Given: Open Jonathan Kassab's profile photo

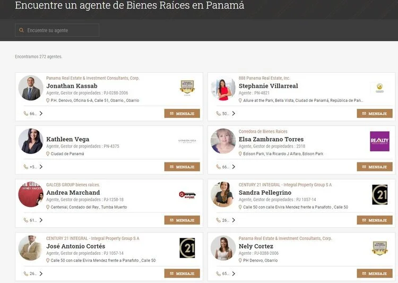Looking at the screenshot, I should 31,88.
